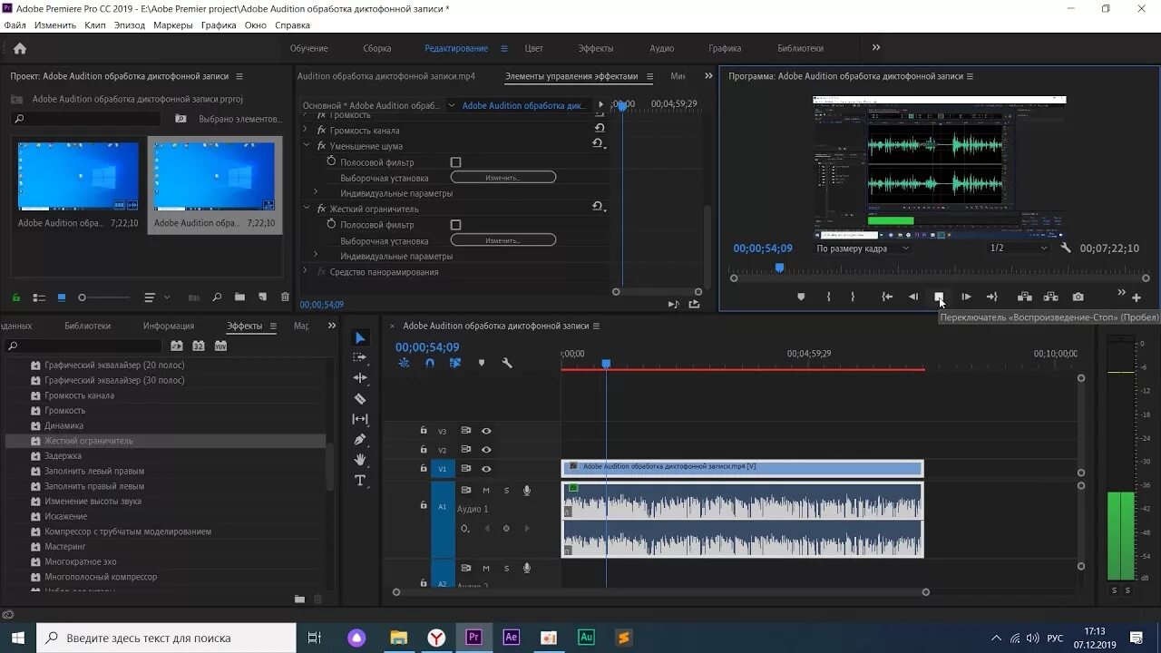Image resolution: width=1161 pixels, height=653 pixels.
Task: Expand Индивидуальные параметры under Уменьшение шума
Action: click(316, 192)
